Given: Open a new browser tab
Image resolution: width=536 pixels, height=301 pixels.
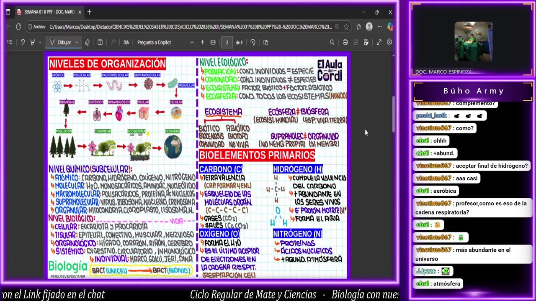Looking at the screenshot, I should [89, 12].
